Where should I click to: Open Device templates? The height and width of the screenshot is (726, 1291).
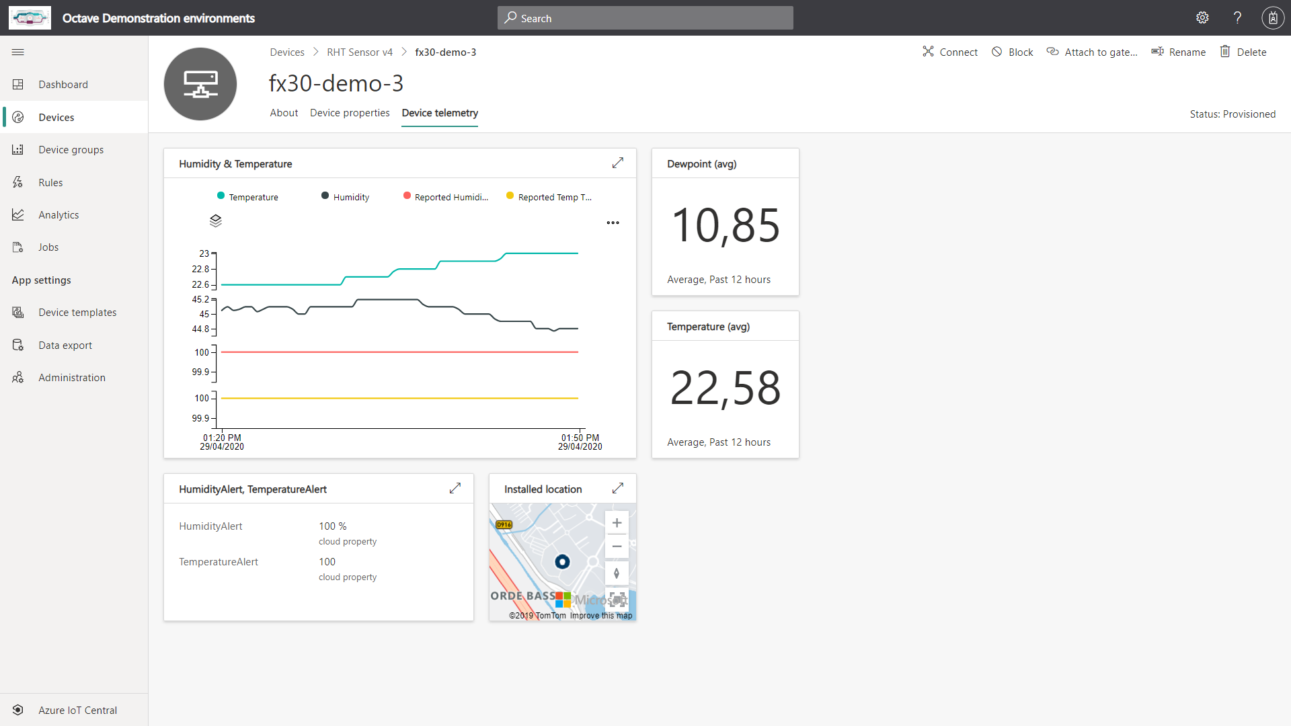click(74, 313)
